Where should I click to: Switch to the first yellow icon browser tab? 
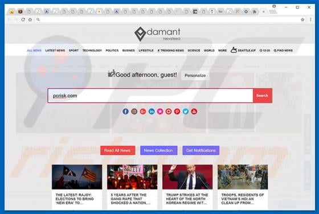click(x=12, y=12)
